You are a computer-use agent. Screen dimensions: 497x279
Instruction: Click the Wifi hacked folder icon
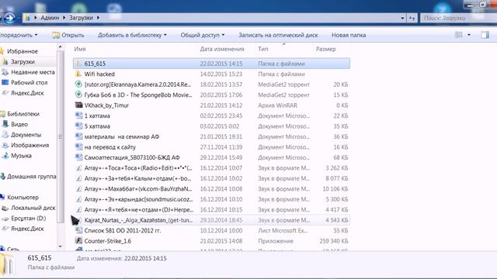tap(78, 74)
